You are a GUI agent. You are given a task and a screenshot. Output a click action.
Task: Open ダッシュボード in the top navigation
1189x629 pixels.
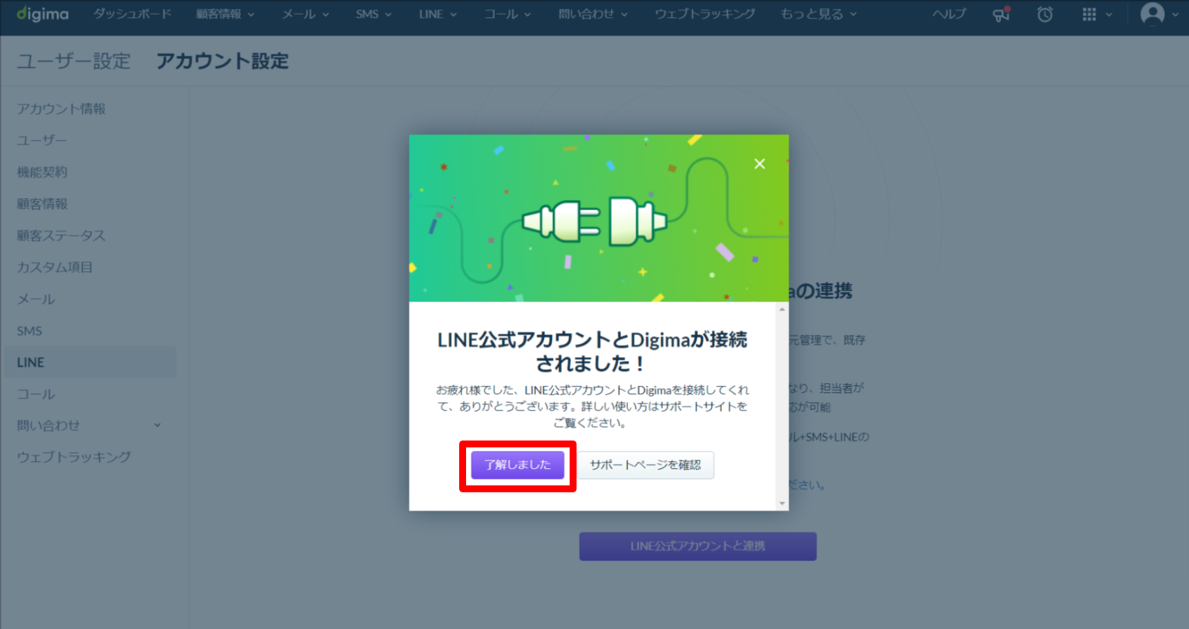click(x=132, y=14)
